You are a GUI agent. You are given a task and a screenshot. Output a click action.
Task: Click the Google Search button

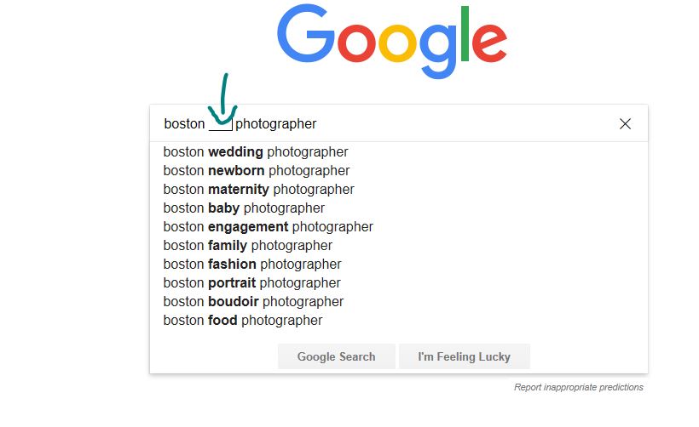[x=337, y=356]
